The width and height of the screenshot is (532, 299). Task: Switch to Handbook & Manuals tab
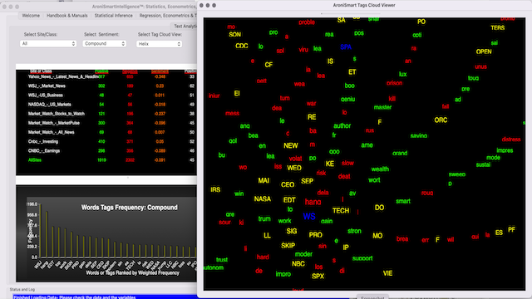click(66, 16)
